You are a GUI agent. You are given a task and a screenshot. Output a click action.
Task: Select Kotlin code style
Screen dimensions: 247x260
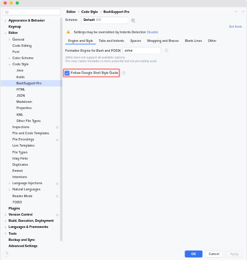pyautogui.click(x=20, y=77)
